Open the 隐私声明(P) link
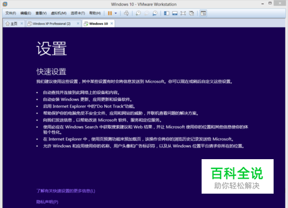The height and width of the screenshot is (208, 288). (x=47, y=202)
